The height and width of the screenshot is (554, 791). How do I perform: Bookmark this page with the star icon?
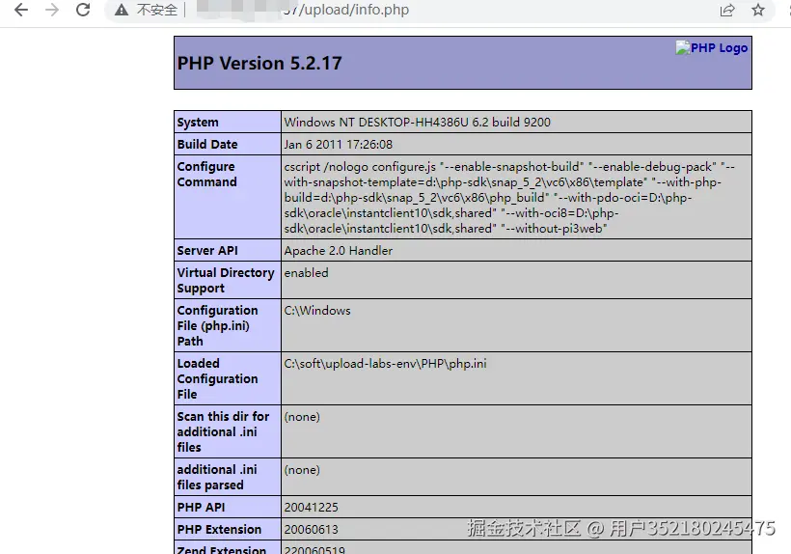click(757, 10)
